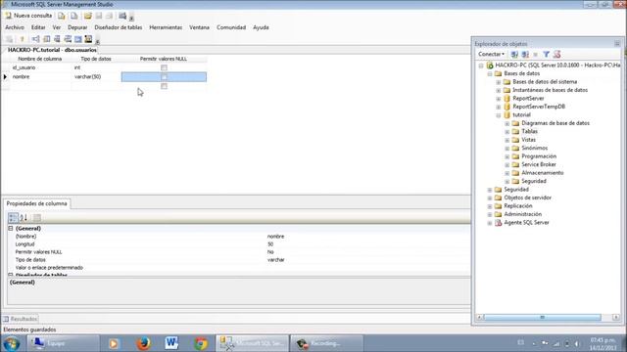This screenshot has width=627, height=352.
Task: Click the connect Object Explorer icon
Action: (x=514, y=55)
